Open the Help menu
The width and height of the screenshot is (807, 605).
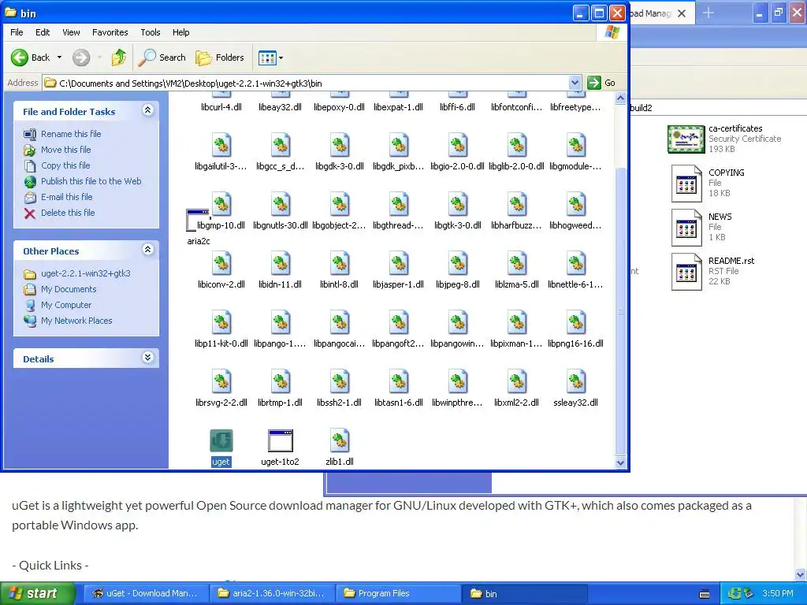coord(180,32)
